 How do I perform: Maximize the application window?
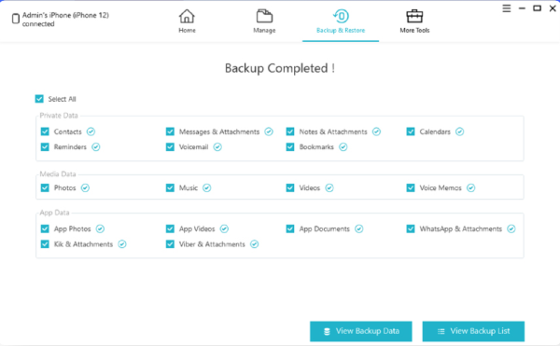[x=538, y=8]
